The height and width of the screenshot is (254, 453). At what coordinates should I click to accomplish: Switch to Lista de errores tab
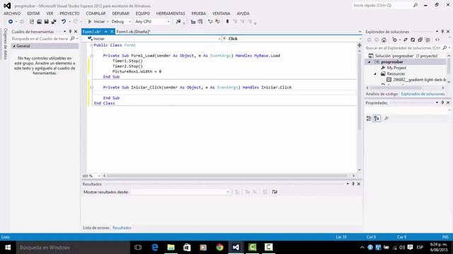tap(96, 228)
